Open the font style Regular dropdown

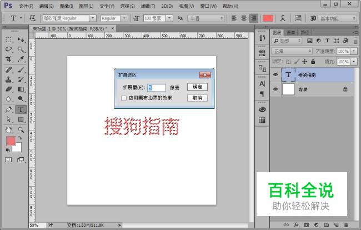pyautogui.click(x=124, y=18)
